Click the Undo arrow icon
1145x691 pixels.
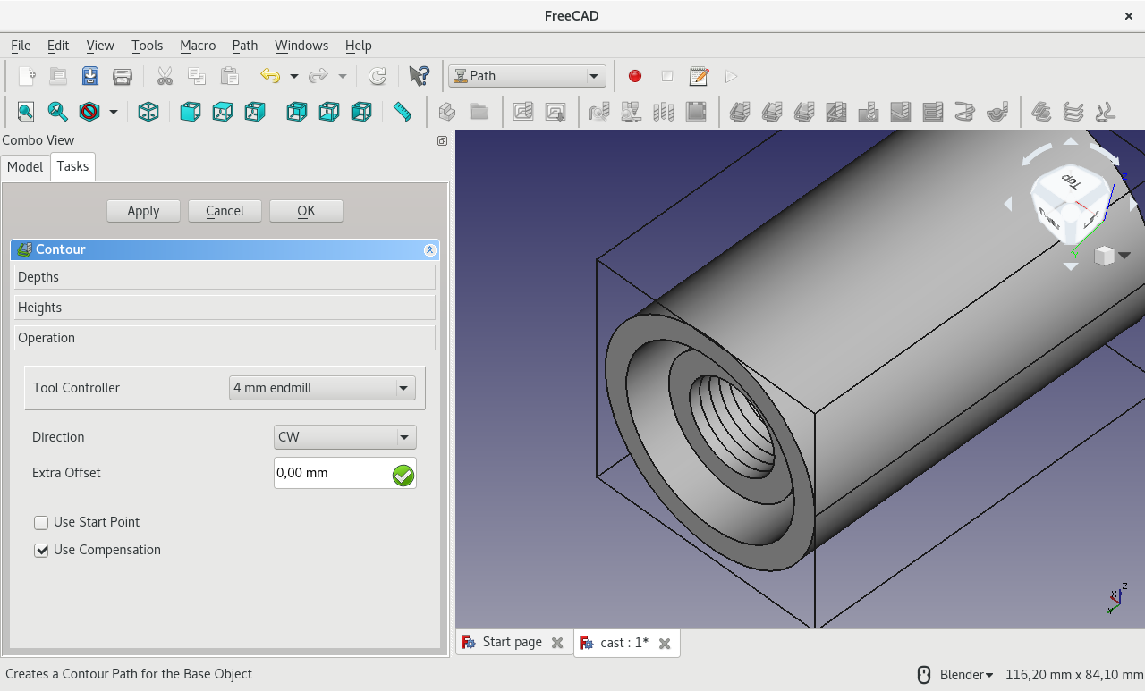[x=270, y=76]
